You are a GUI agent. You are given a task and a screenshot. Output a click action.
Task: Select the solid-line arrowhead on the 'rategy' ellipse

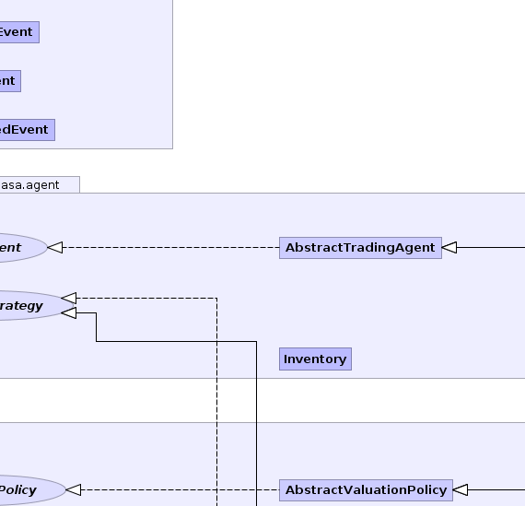point(69,313)
